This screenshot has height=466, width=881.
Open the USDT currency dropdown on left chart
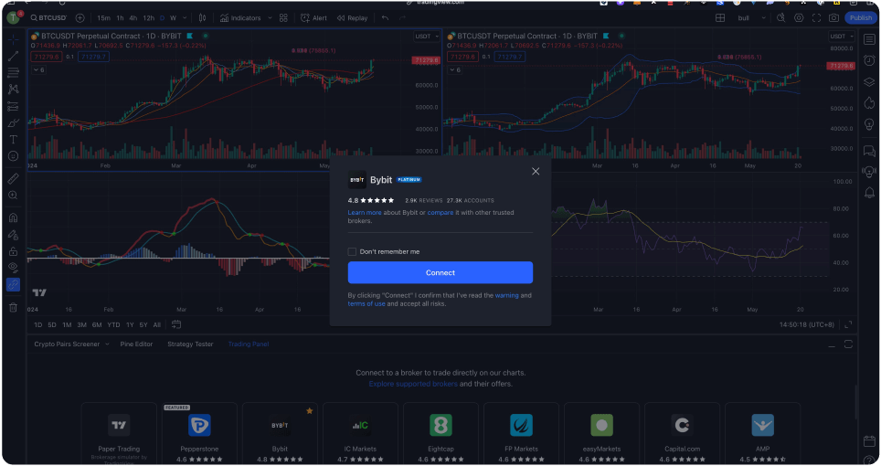424,37
